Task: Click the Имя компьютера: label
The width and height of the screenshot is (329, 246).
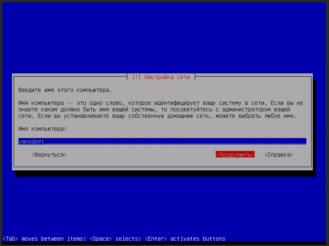Action: [x=42, y=129]
